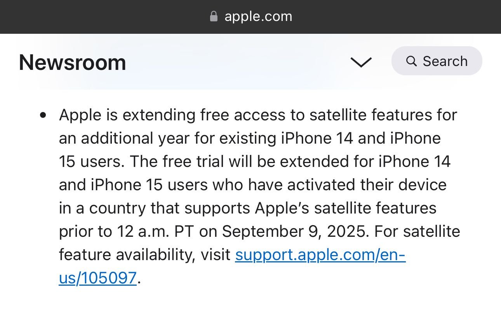Click the date "September 9, 2025"
This screenshot has width=501, height=316.
[x=294, y=231]
